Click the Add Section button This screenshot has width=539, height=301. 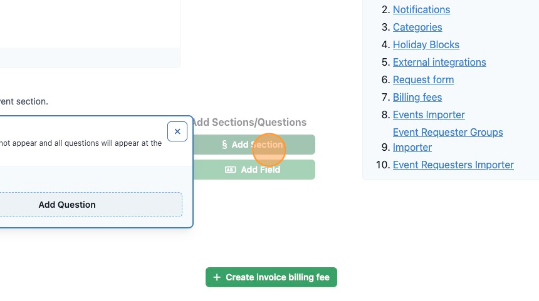254,145
